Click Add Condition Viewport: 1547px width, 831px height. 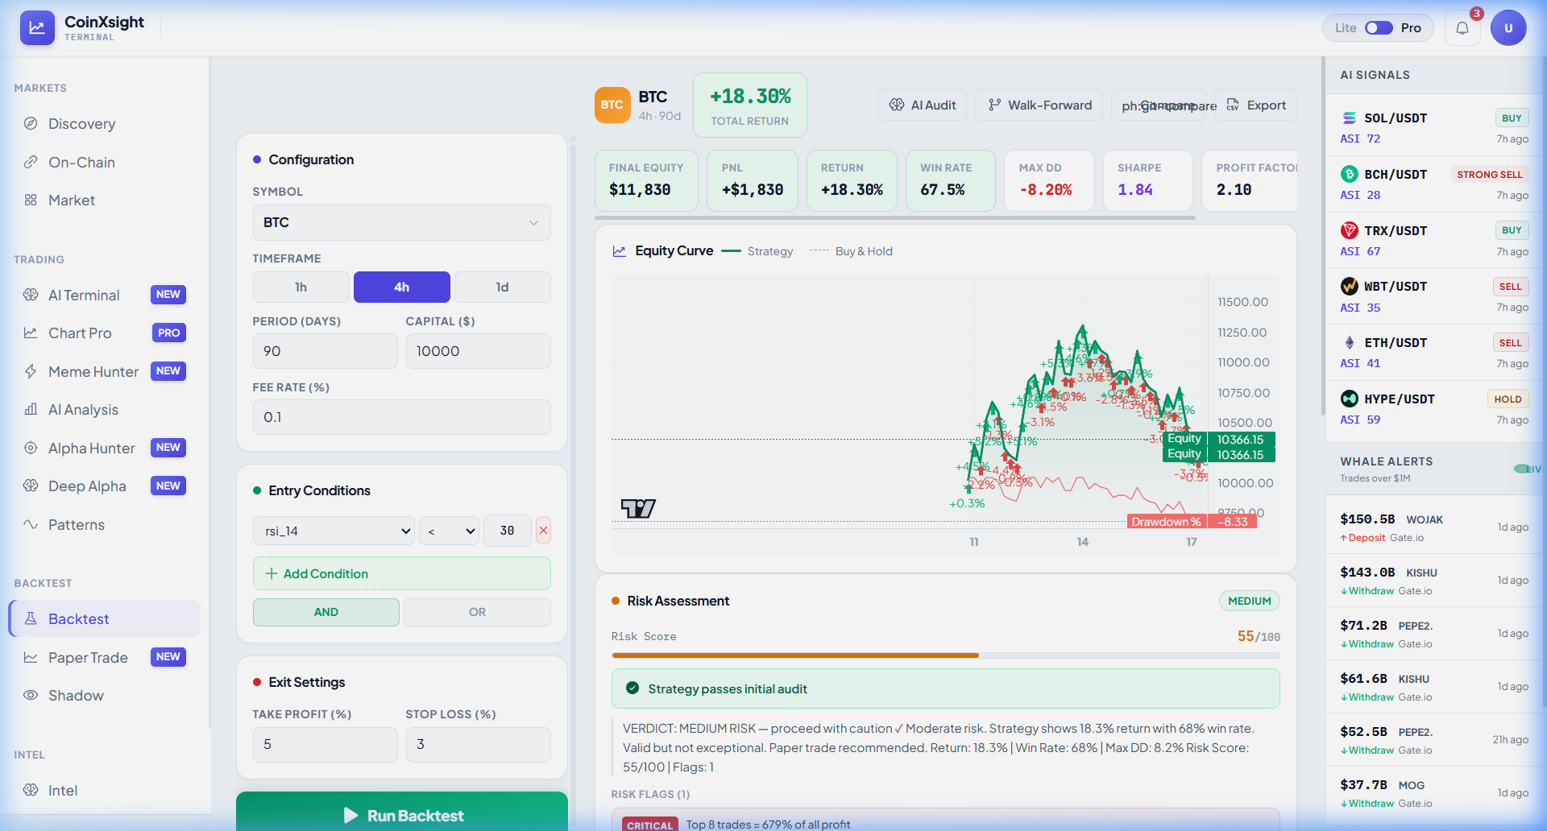pyautogui.click(x=401, y=573)
